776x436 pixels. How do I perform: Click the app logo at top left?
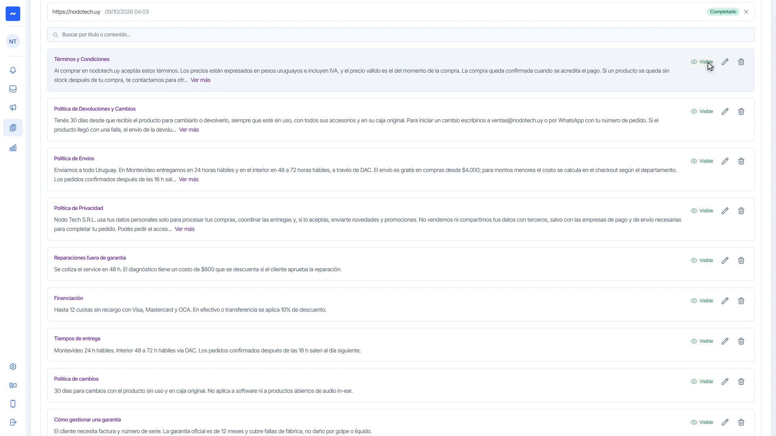[13, 14]
